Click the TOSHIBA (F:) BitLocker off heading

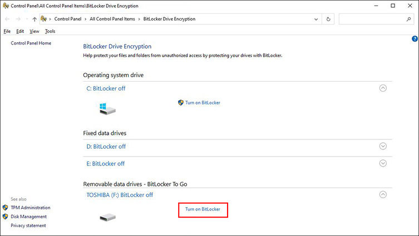pyautogui.click(x=120, y=195)
